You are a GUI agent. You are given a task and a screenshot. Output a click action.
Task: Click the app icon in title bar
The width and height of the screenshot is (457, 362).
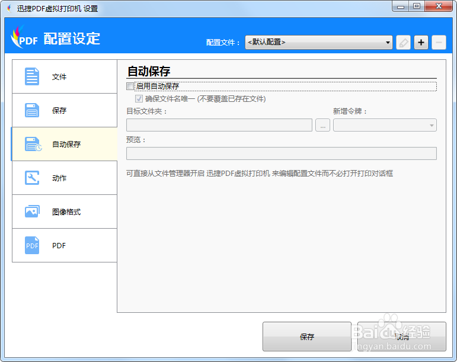[x=9, y=8]
